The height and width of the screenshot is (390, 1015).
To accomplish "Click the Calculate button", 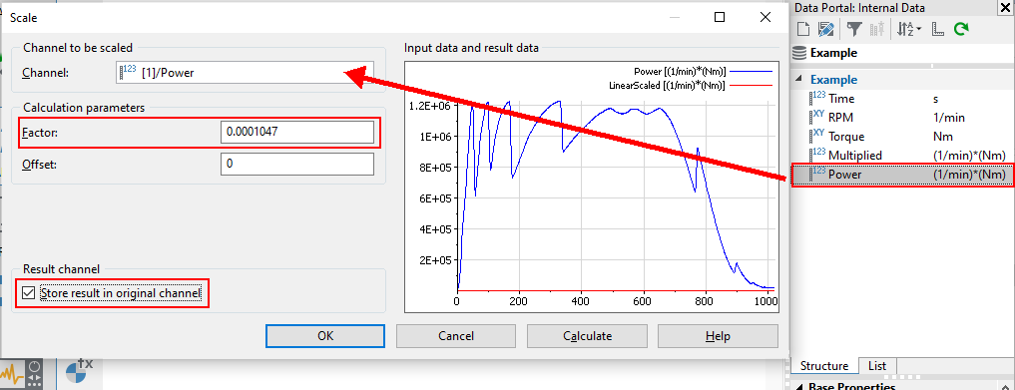I will (x=587, y=336).
